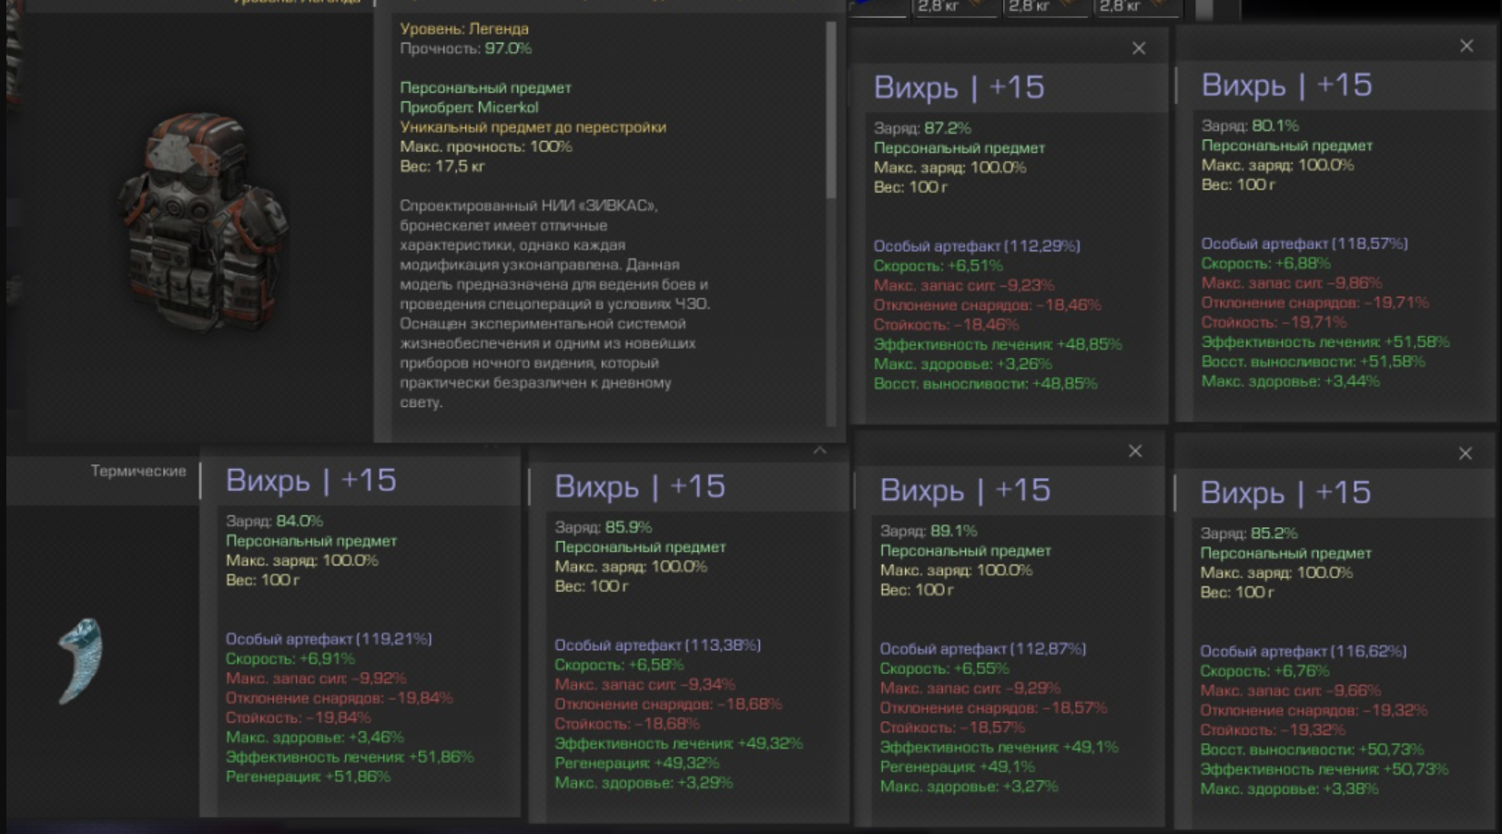Click 'Макс. запас сил: -9,66%' stat
Image resolution: width=1502 pixels, height=834 pixels.
(1290, 691)
